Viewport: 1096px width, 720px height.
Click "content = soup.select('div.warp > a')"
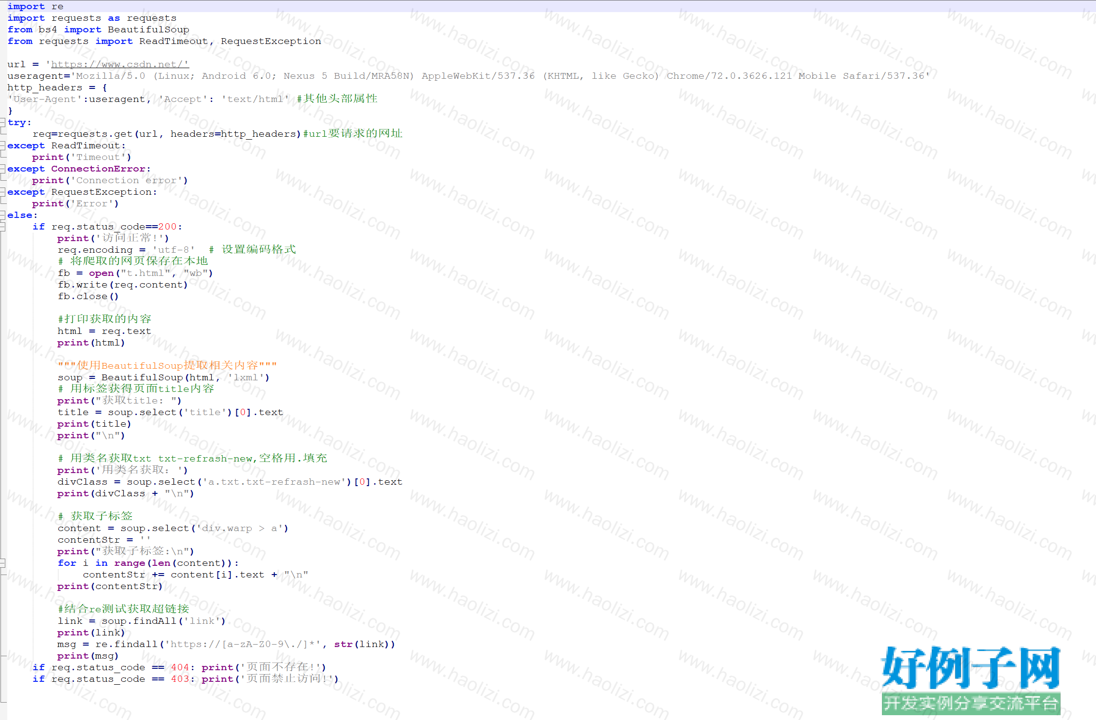(x=173, y=528)
